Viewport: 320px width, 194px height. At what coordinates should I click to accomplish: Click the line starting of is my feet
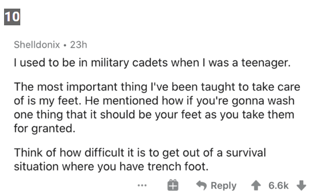click(x=154, y=101)
